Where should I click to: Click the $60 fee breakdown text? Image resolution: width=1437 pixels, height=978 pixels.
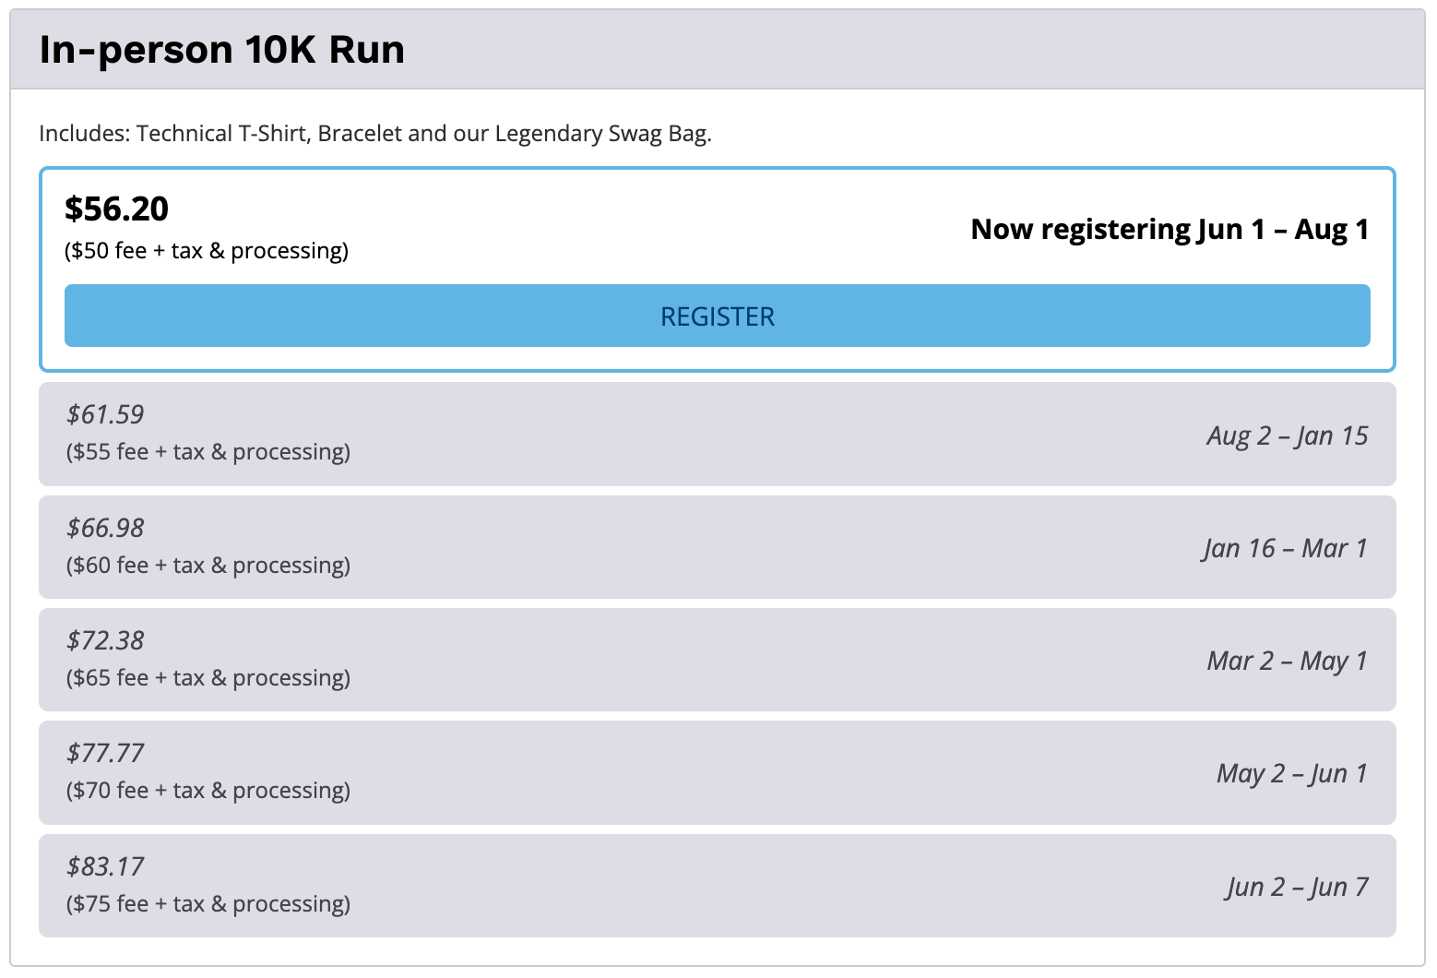(x=208, y=565)
